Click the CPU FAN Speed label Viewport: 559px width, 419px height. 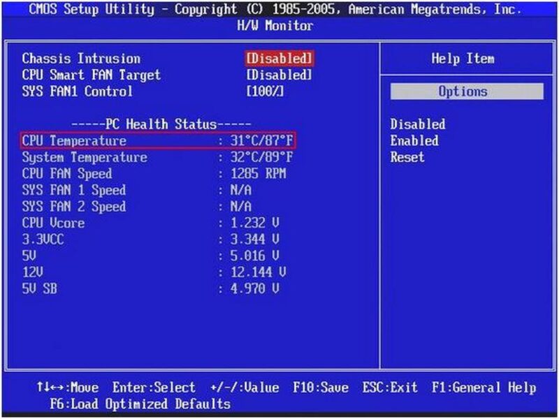pos(67,174)
